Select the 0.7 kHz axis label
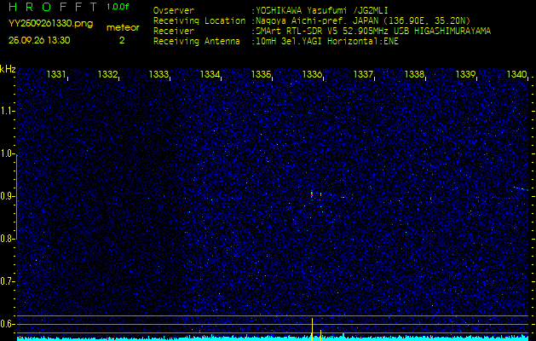This screenshot has height=341, width=536. [8, 281]
